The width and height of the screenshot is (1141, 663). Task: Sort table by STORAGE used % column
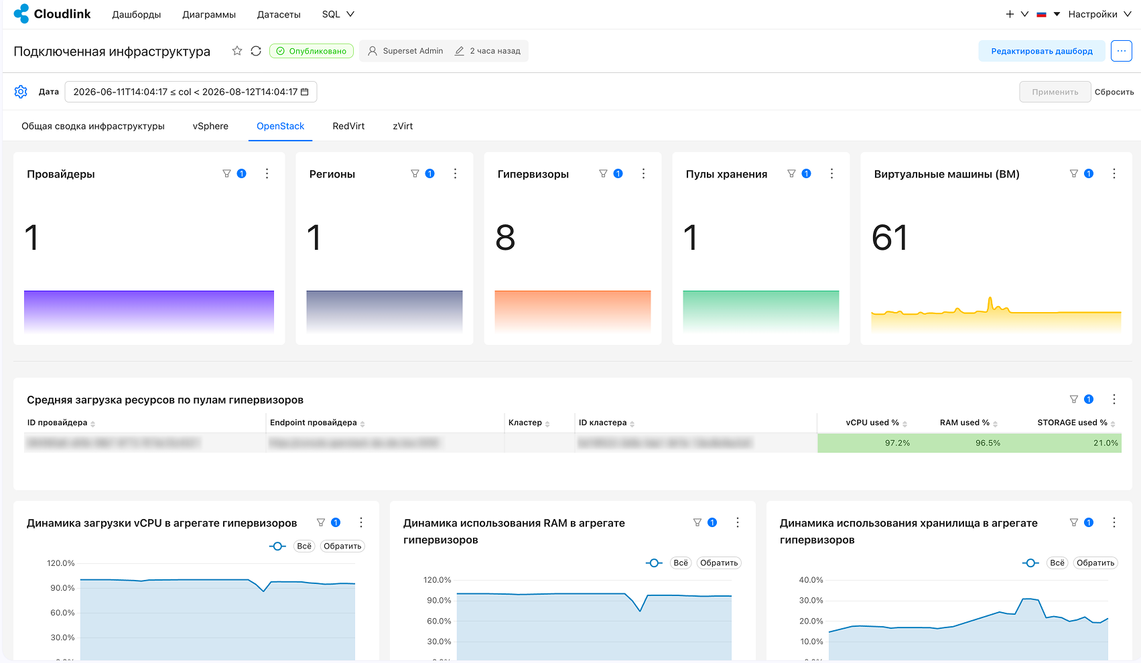1076,423
